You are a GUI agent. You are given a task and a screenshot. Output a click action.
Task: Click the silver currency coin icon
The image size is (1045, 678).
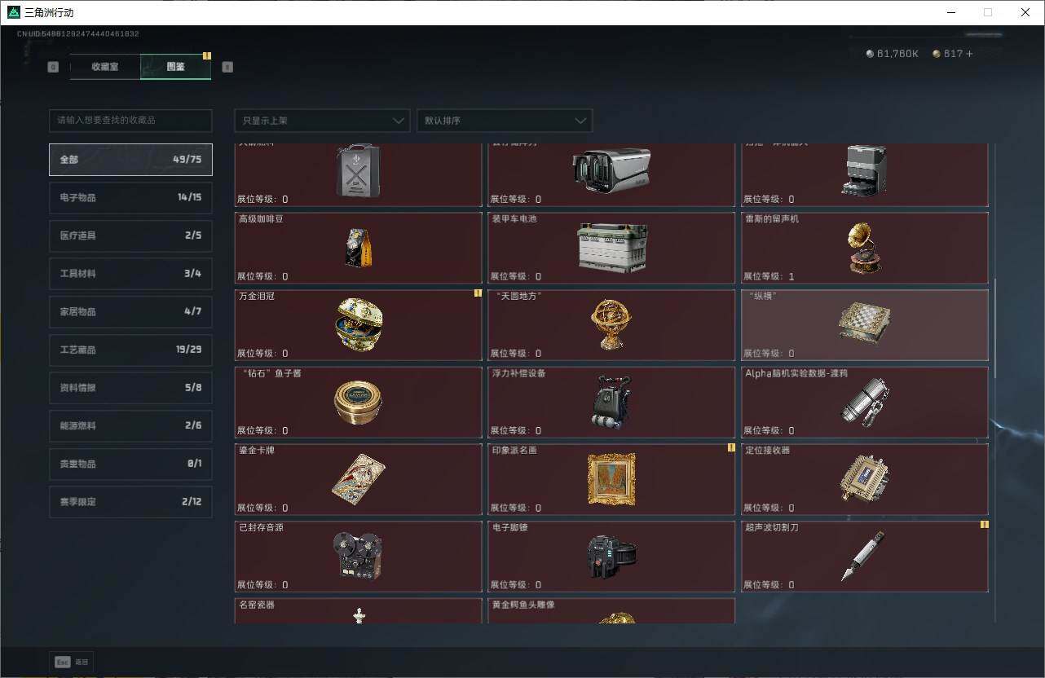(x=869, y=54)
